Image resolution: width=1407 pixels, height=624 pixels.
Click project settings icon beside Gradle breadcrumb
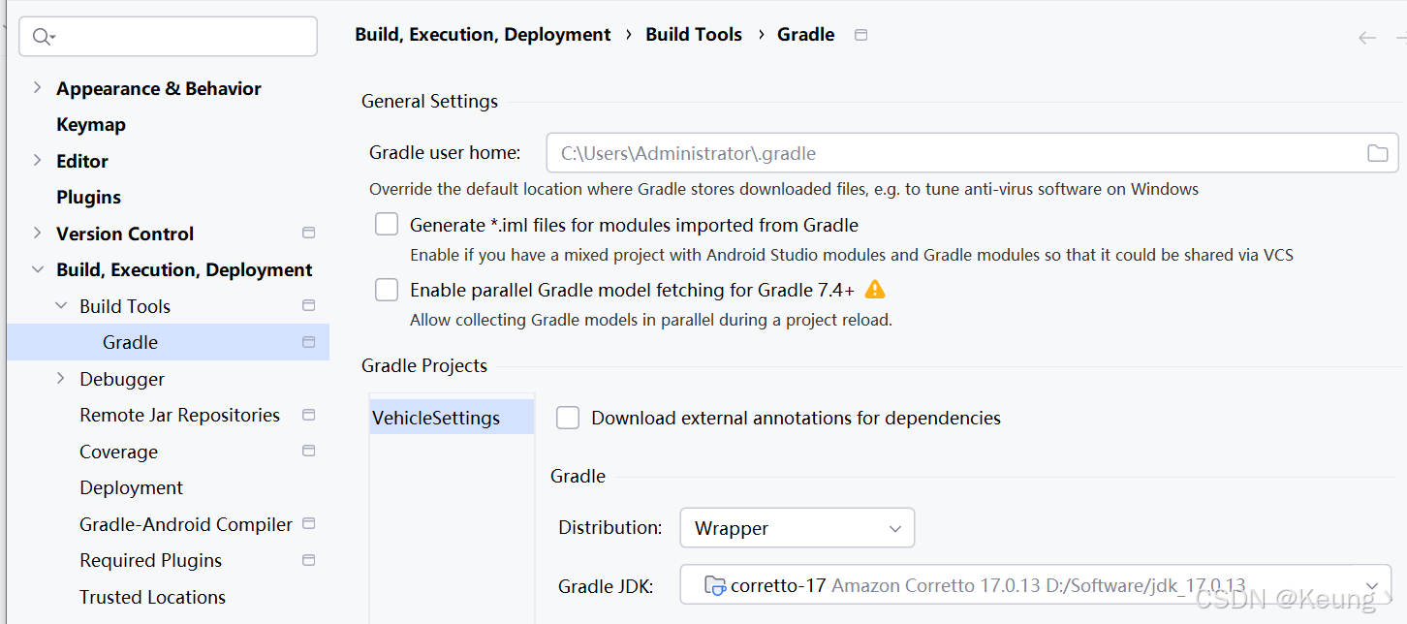coord(860,35)
